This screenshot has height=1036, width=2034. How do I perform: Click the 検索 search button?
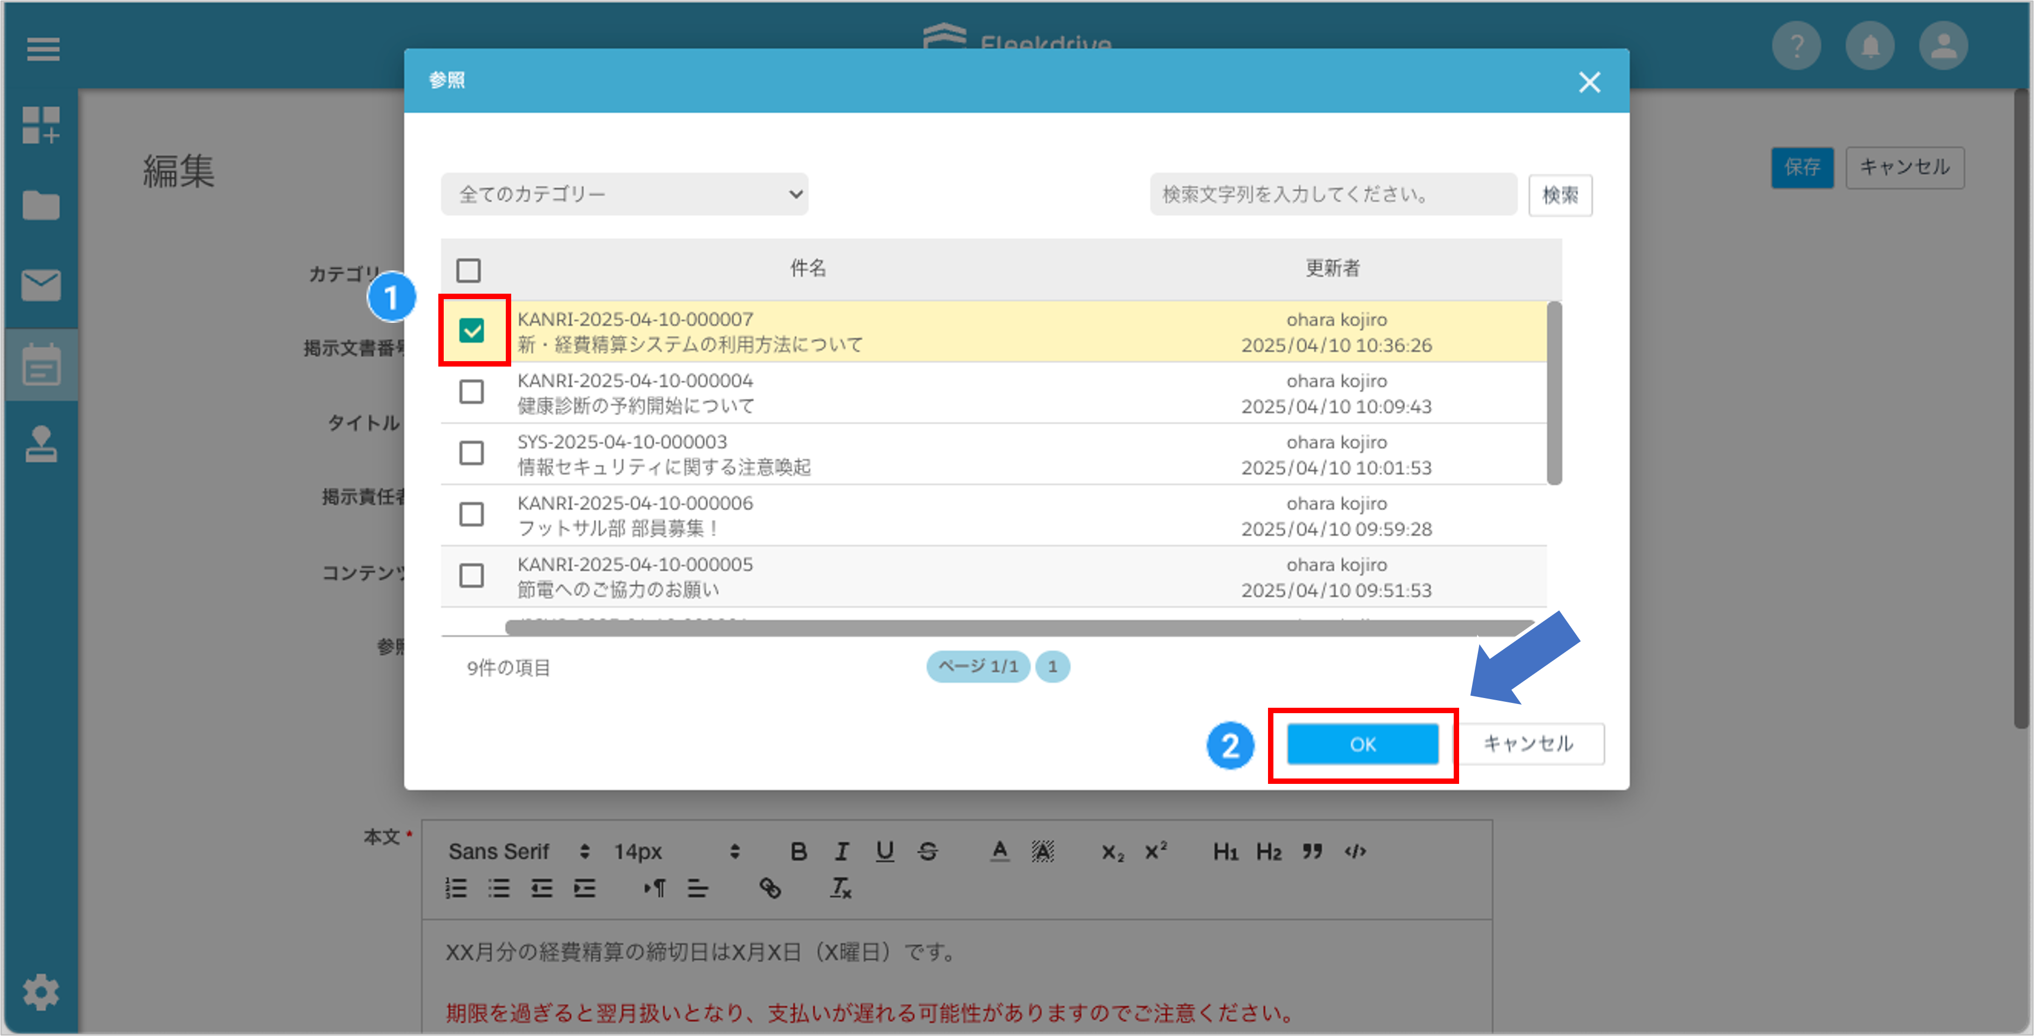click(x=1560, y=195)
